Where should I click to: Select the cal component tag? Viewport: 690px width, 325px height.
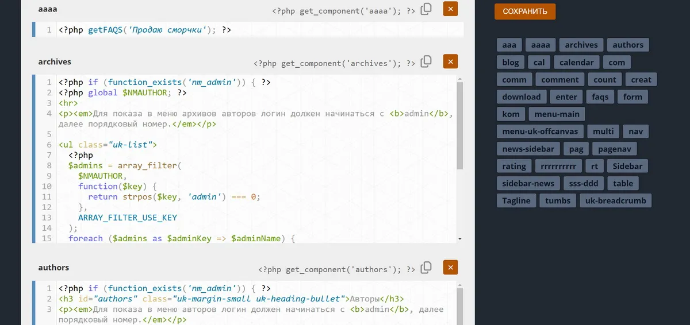click(539, 62)
